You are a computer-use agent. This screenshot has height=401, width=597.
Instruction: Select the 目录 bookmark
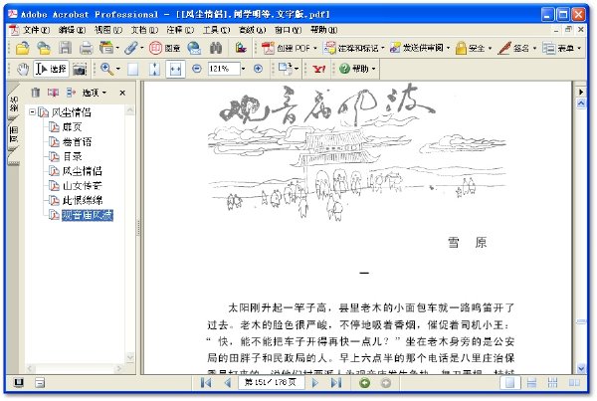tap(72, 156)
